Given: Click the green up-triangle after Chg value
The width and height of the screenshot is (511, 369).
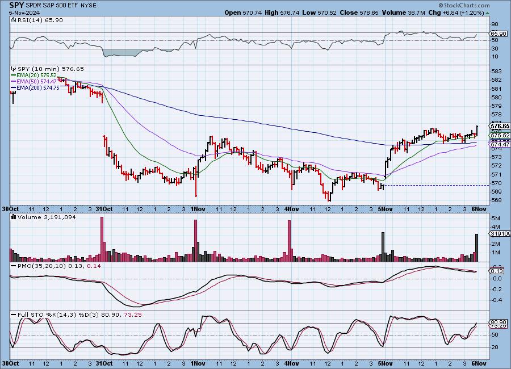Looking at the screenshot, I should tap(487, 13).
